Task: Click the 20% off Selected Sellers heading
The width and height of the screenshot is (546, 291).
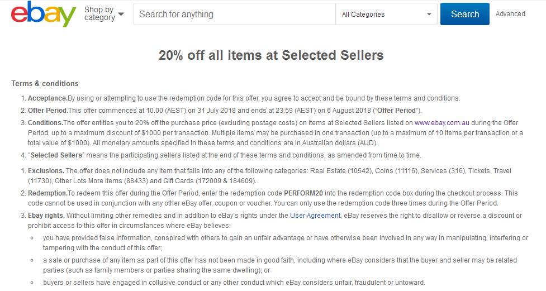Action: click(x=271, y=55)
